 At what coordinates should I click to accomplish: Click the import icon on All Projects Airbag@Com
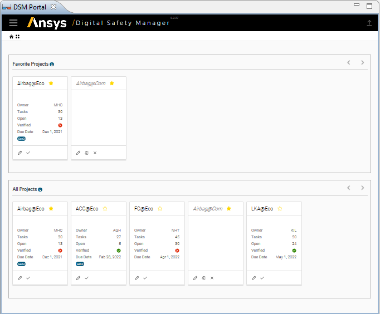pos(203,278)
